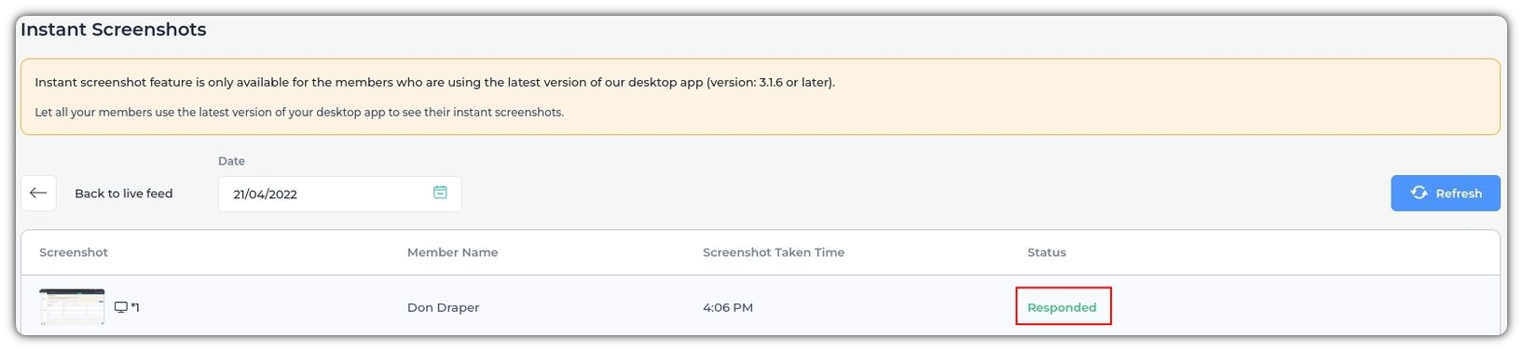The height and width of the screenshot is (351, 1523).
Task: Click the Member Name column header
Action: click(x=452, y=252)
